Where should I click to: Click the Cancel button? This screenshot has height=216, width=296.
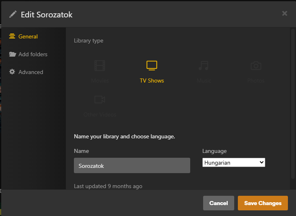(x=218, y=203)
